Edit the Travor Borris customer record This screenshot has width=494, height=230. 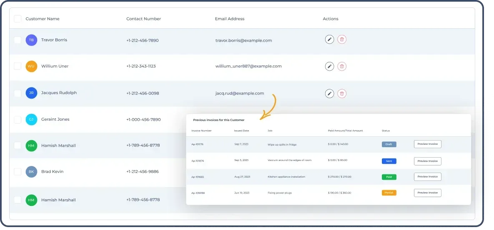[x=329, y=40]
